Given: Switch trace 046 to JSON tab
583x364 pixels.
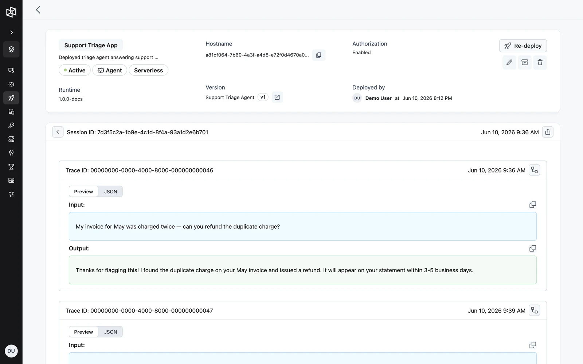Looking at the screenshot, I should 110,191.
